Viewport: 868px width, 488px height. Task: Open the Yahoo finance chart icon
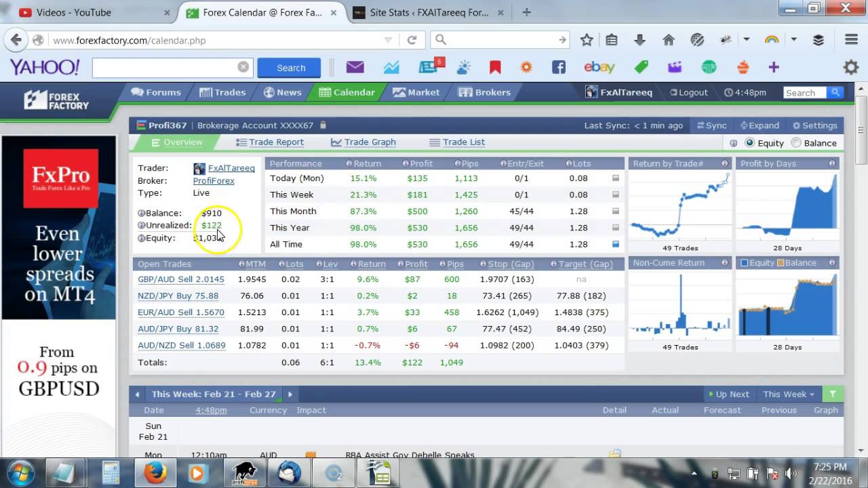tap(391, 67)
